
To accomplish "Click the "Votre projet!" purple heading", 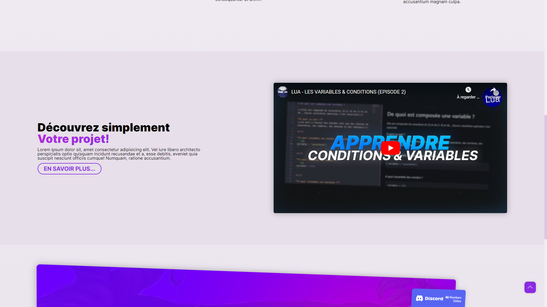I will (73, 139).
